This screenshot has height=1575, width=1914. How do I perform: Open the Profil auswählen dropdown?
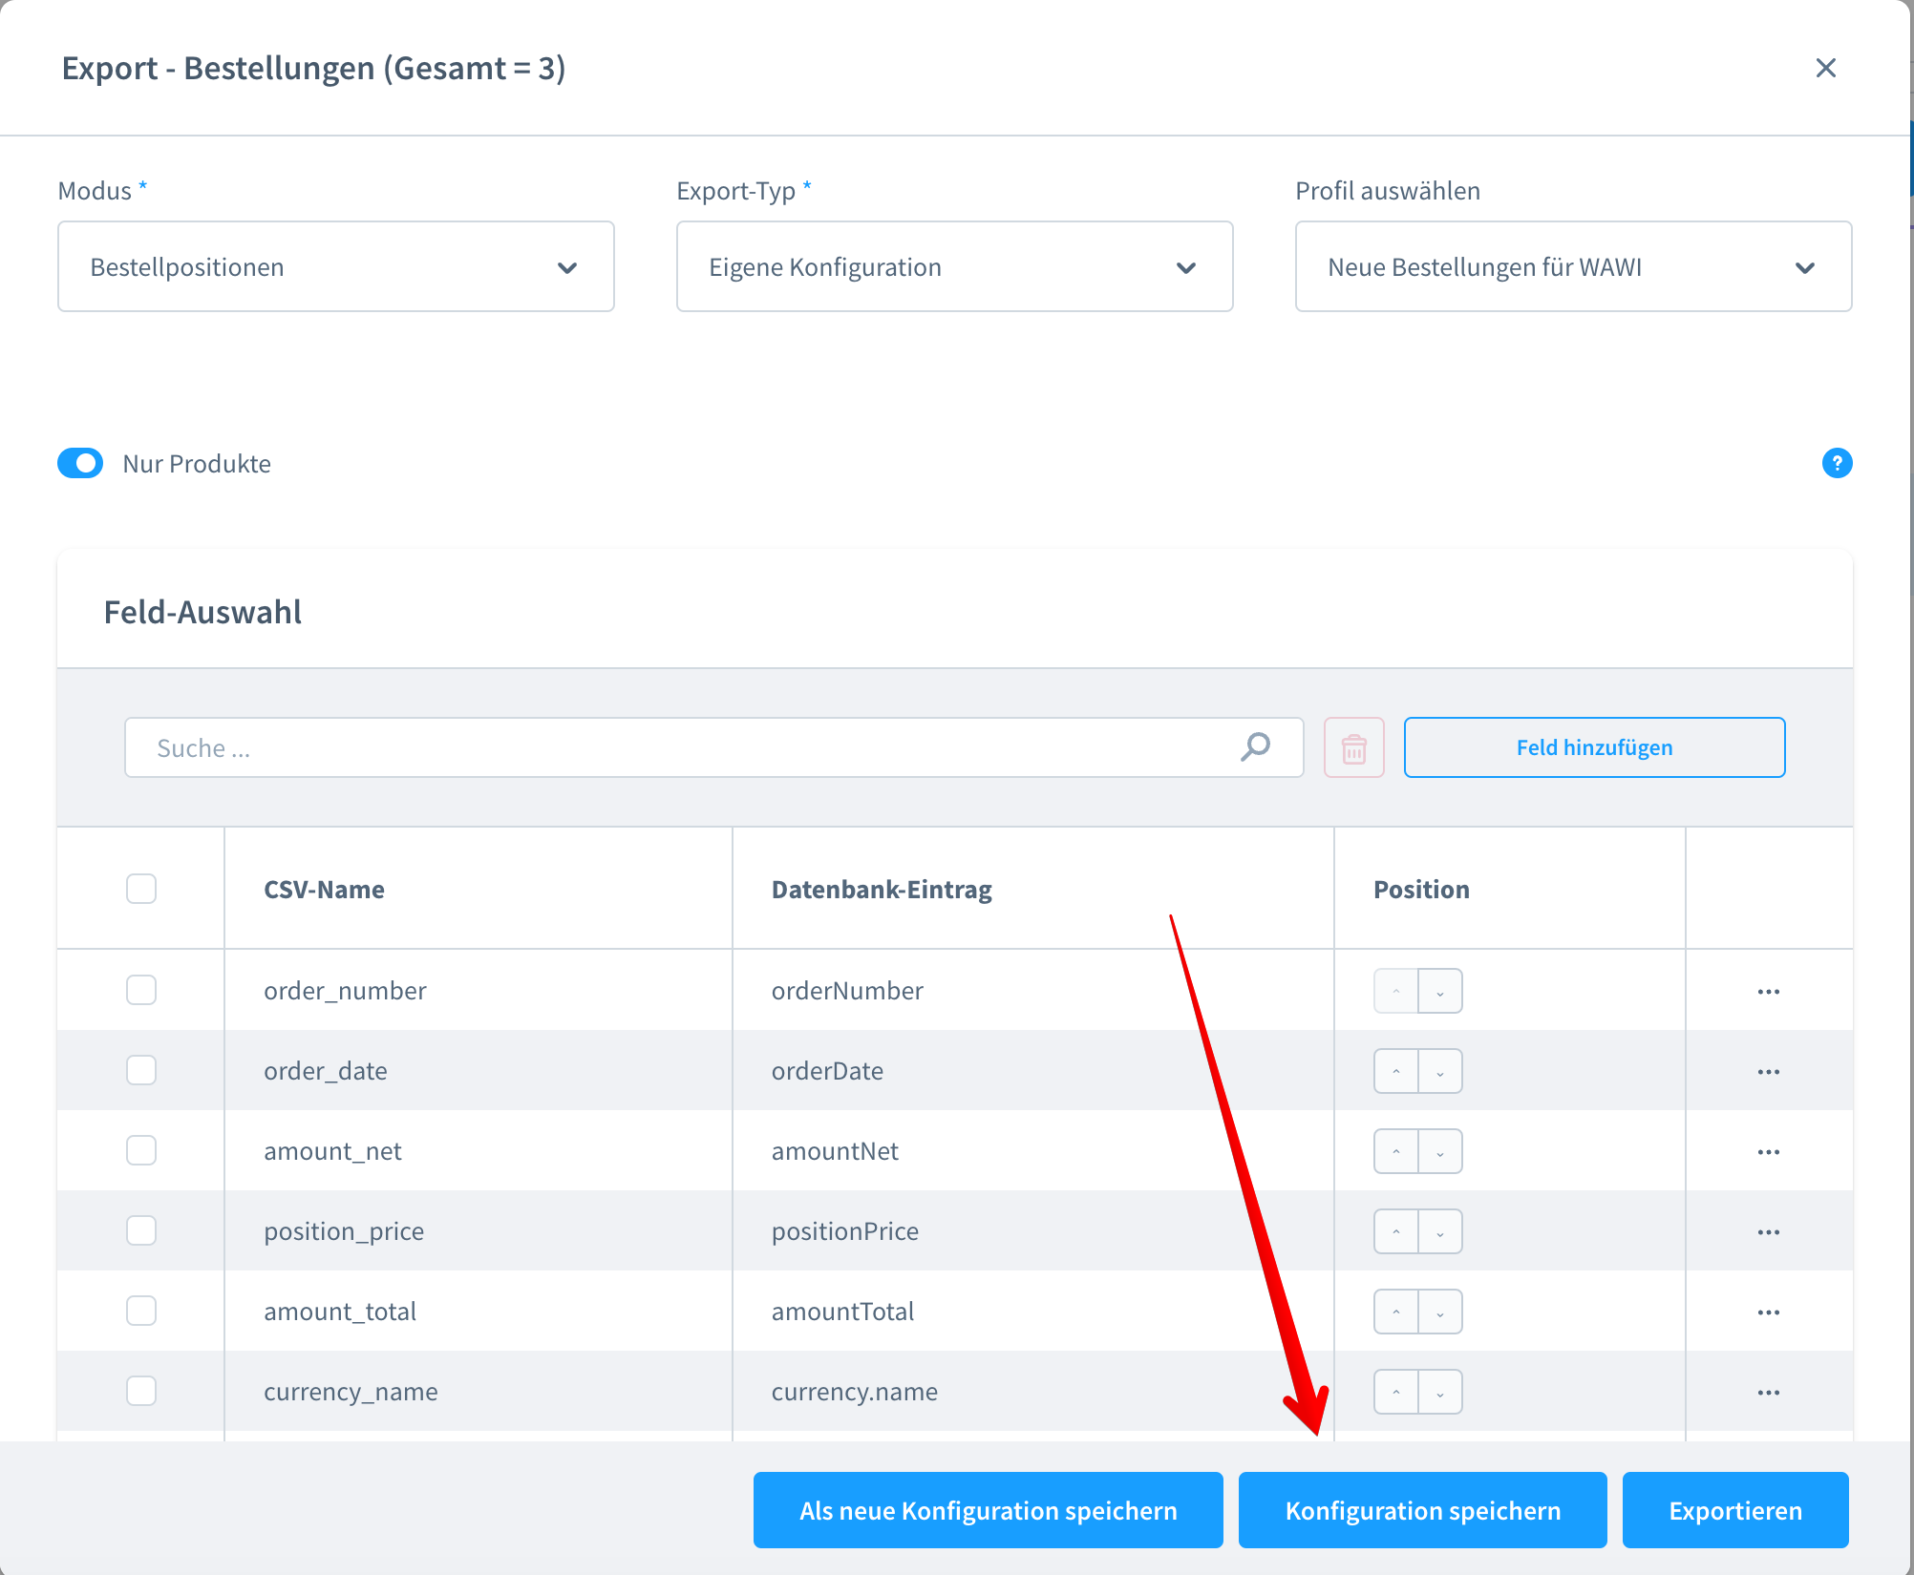1572,267
